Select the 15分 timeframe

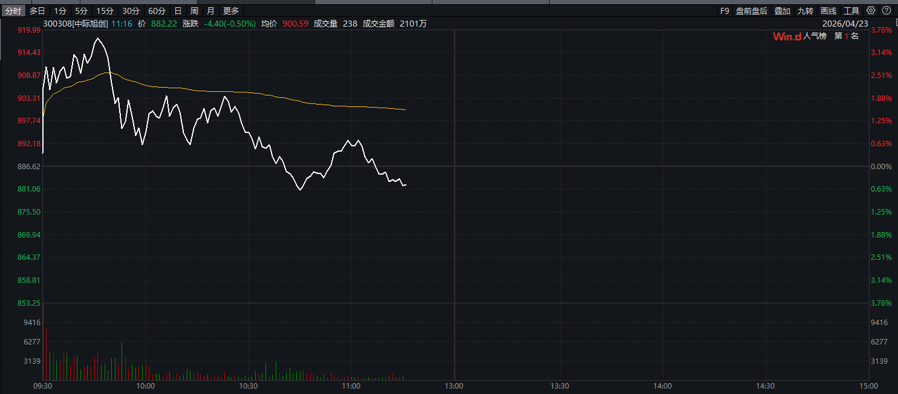(105, 11)
